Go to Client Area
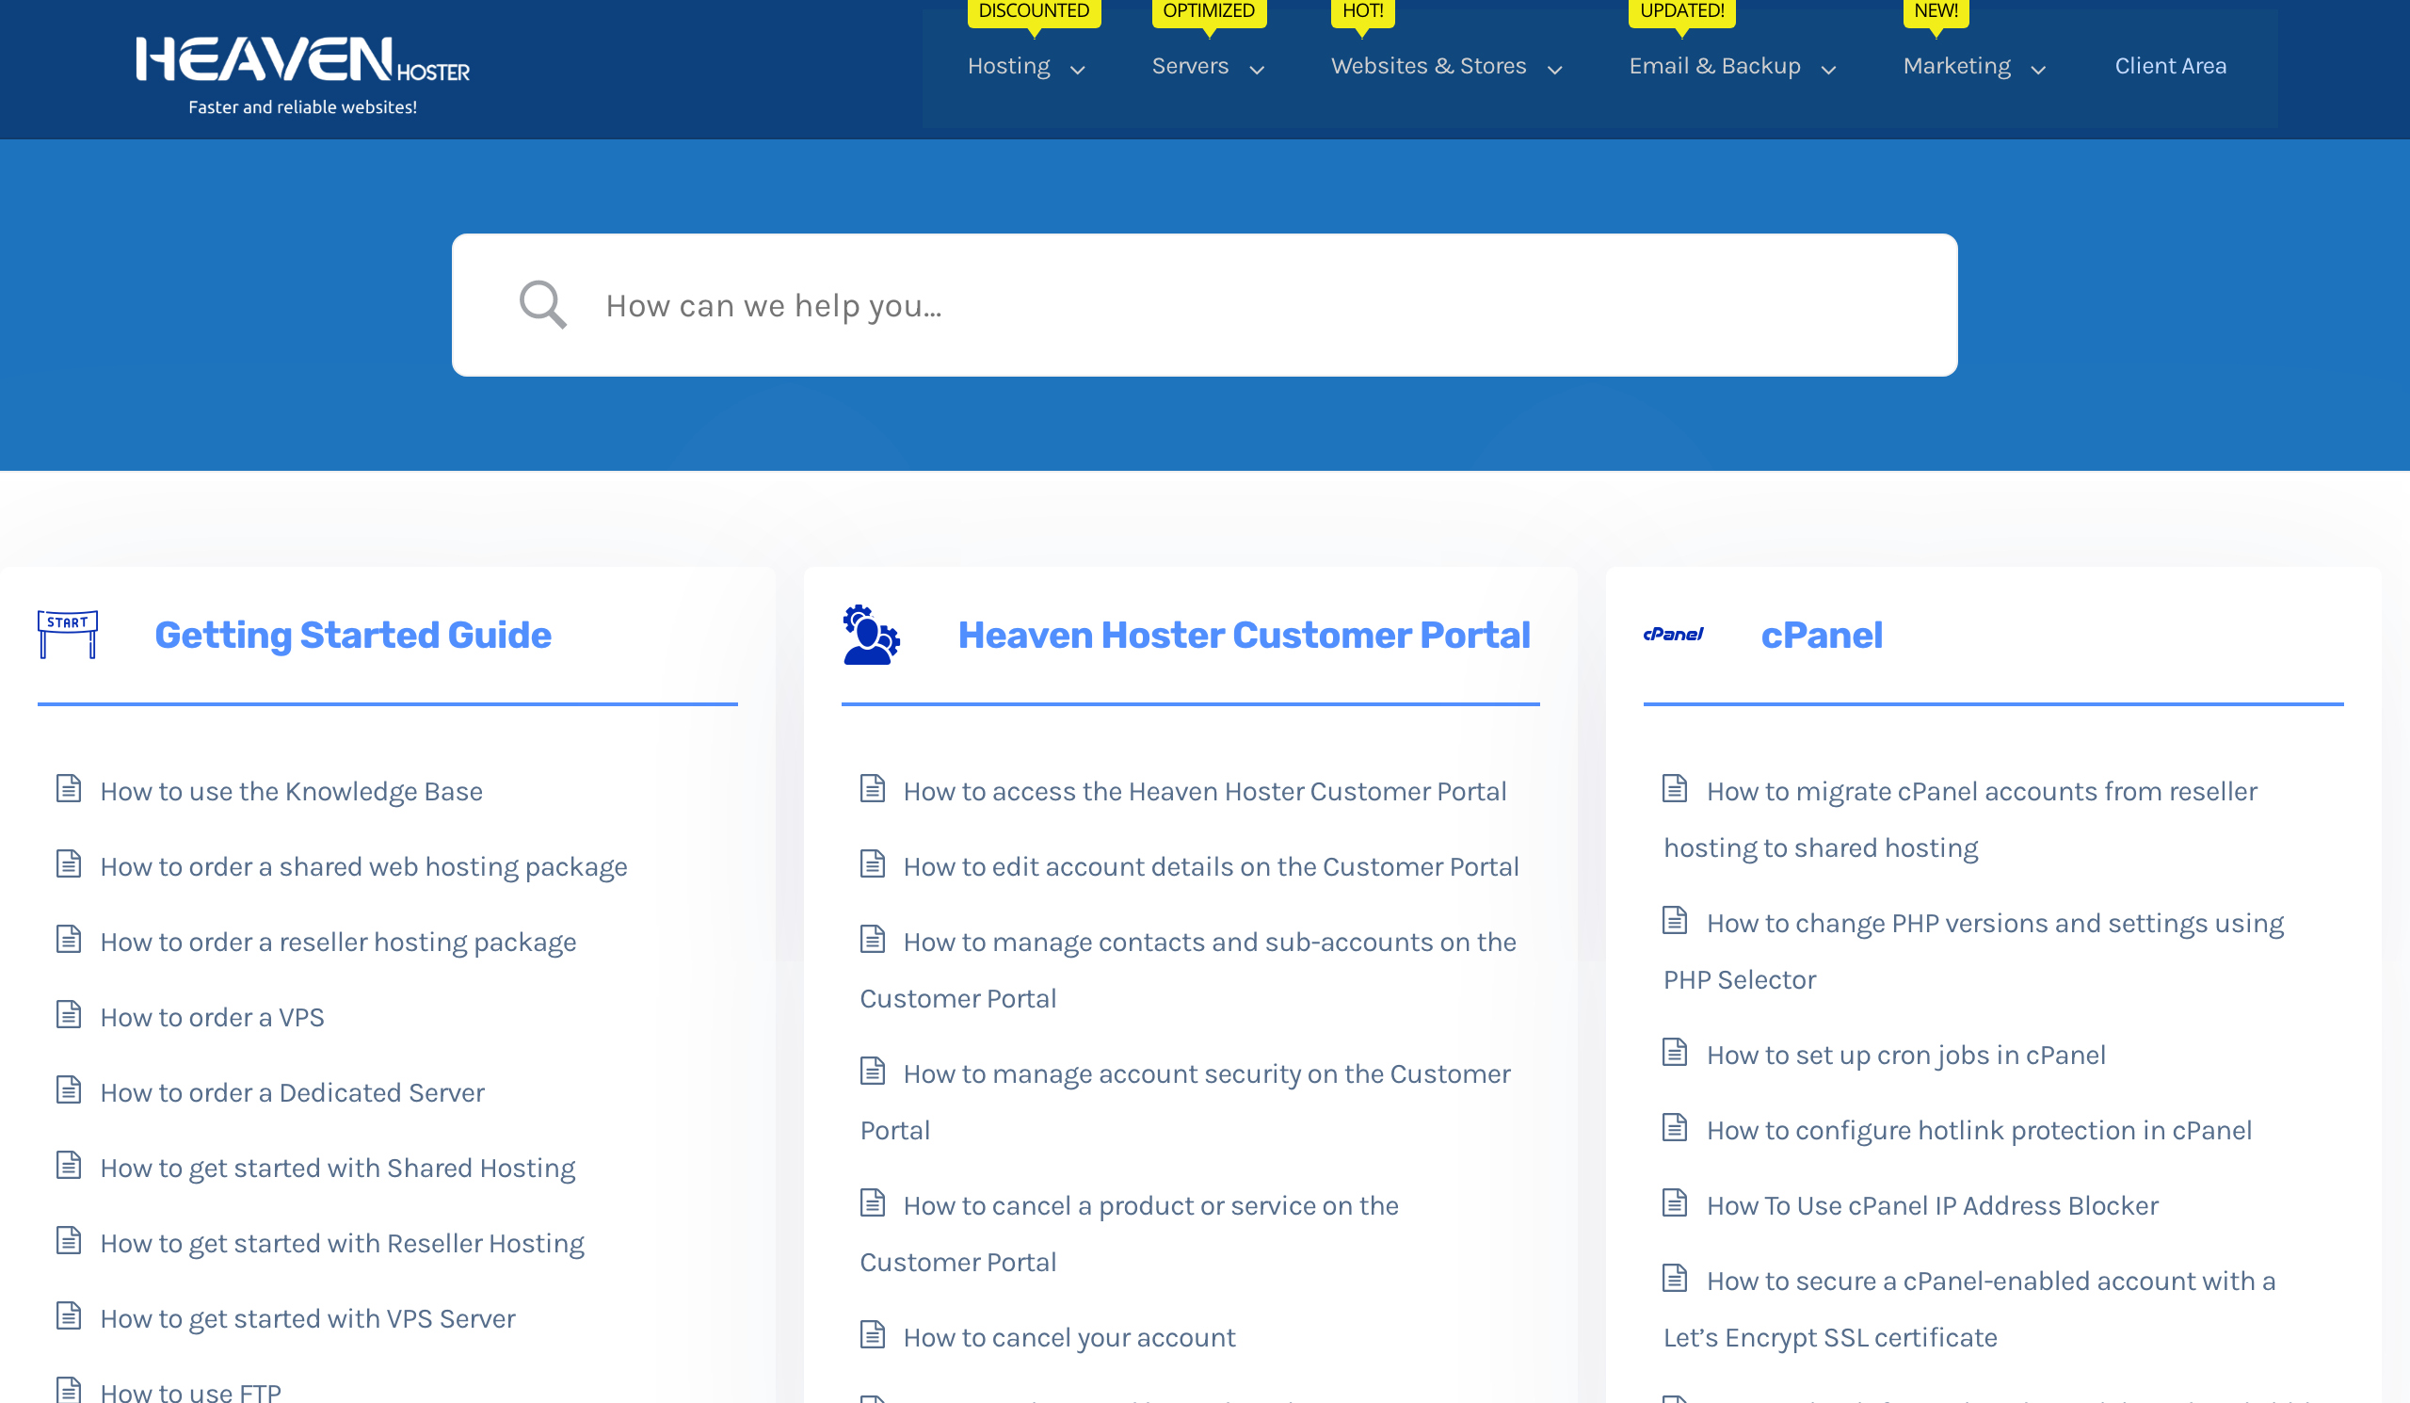This screenshot has width=2410, height=1403. click(x=2170, y=66)
